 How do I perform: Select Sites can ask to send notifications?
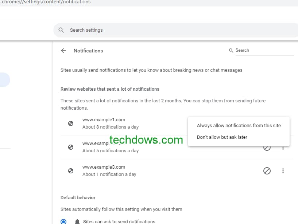(x=63, y=221)
